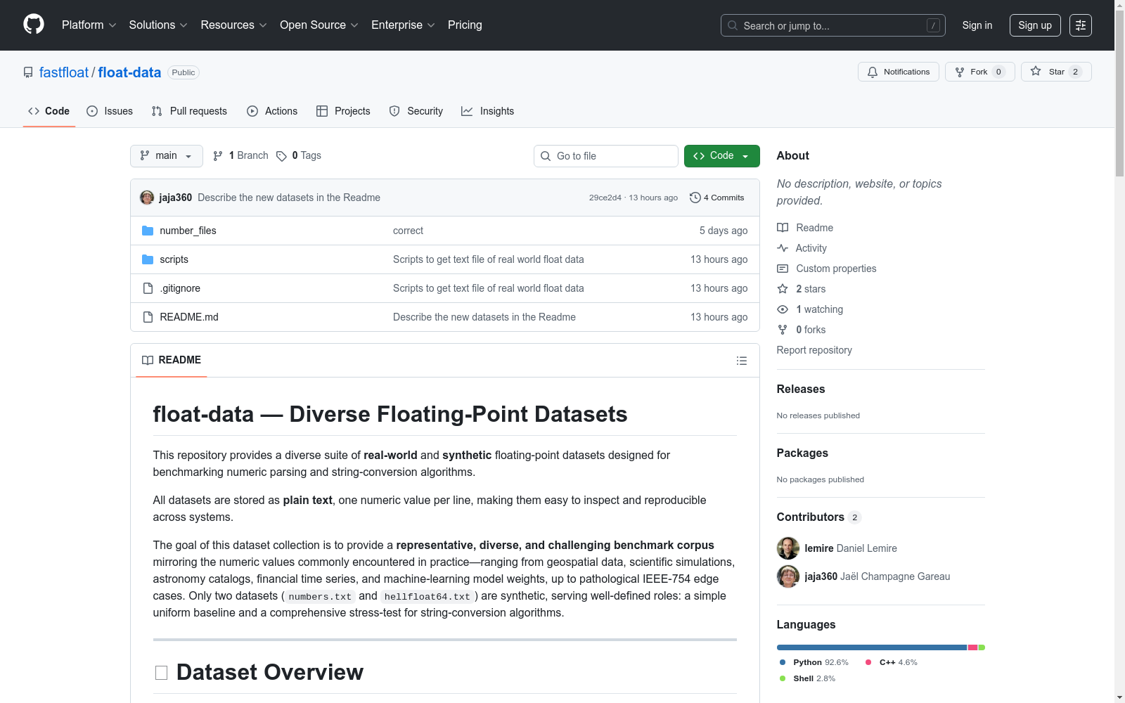The height and width of the screenshot is (703, 1125).
Task: Switch to the Insights tab
Action: point(488,111)
